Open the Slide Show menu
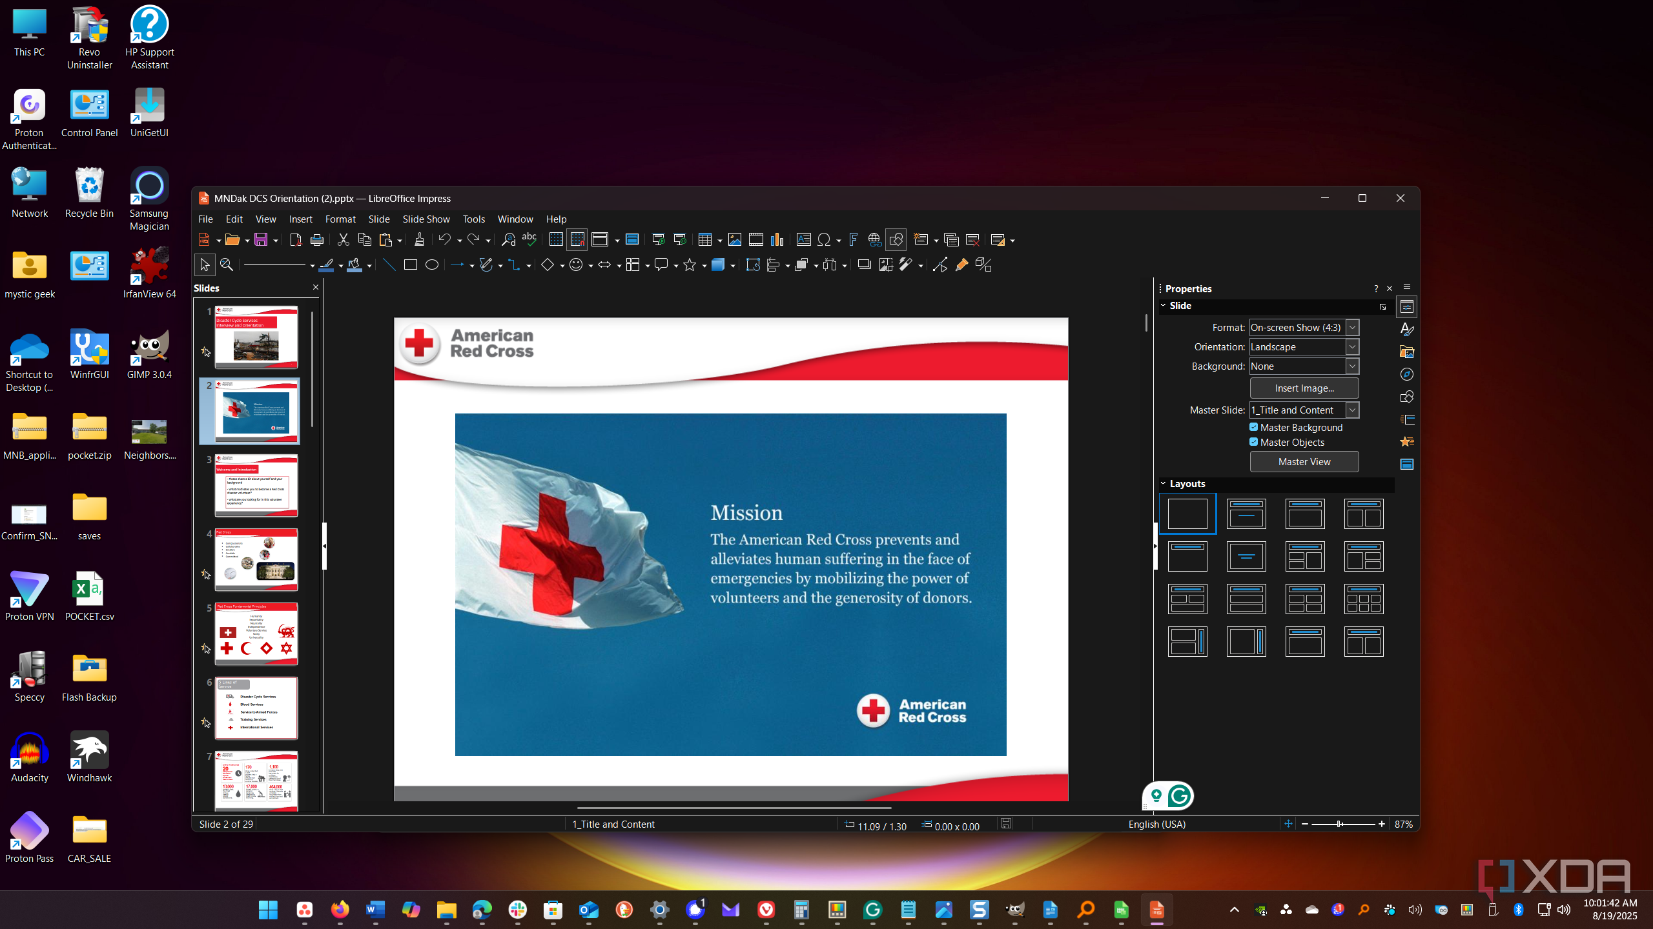 [426, 219]
